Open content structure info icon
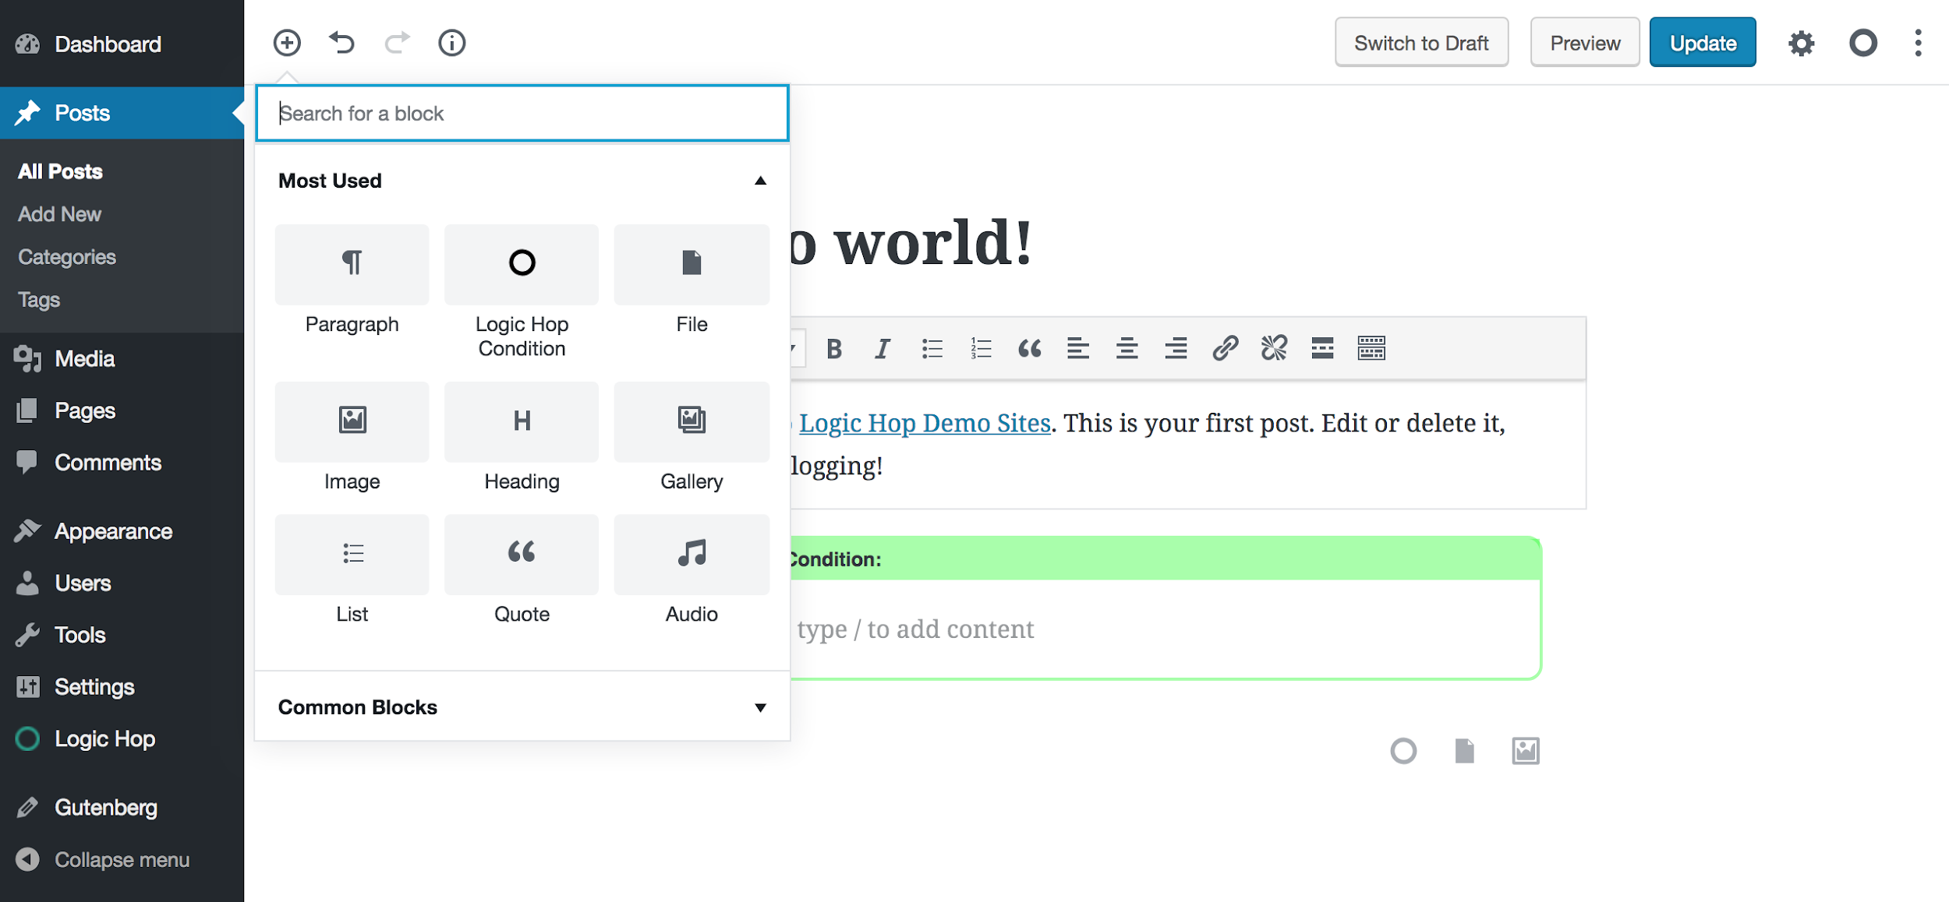This screenshot has width=1949, height=902. click(451, 42)
